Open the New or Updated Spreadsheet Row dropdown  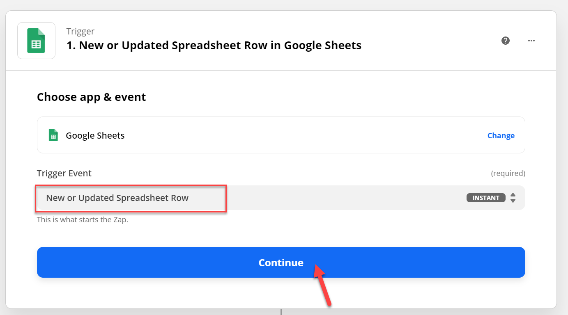pyautogui.click(x=281, y=198)
